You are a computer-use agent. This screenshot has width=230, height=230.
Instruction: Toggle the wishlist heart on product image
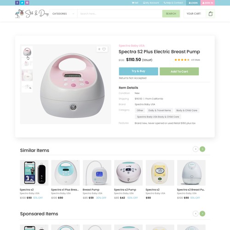(104, 49)
